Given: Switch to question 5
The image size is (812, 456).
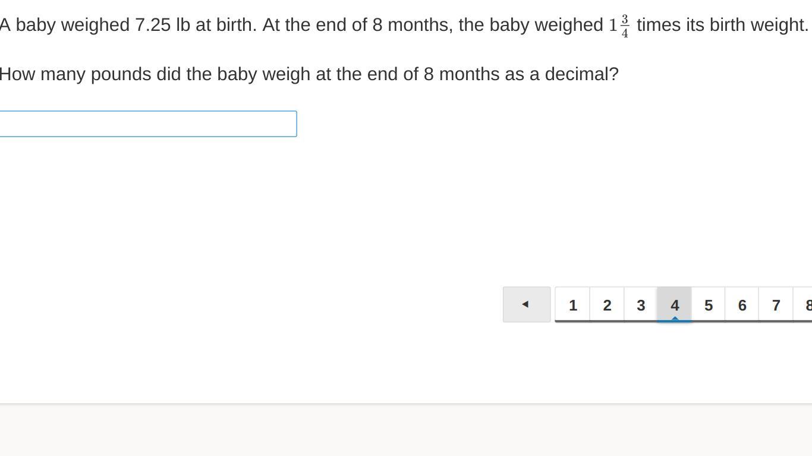Looking at the screenshot, I should pyautogui.click(x=708, y=305).
